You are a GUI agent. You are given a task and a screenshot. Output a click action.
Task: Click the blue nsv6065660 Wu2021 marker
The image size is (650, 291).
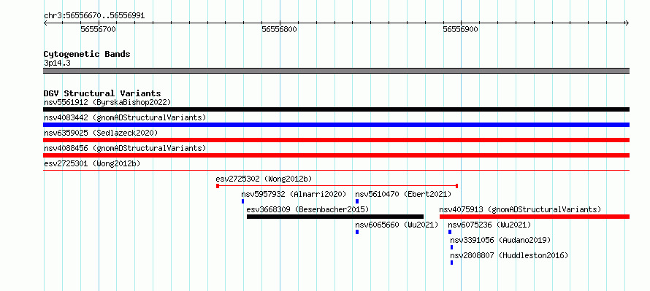[x=357, y=232]
